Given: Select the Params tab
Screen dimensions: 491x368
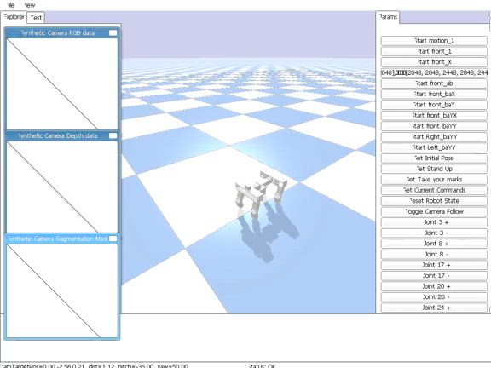Looking at the screenshot, I should coord(388,17).
